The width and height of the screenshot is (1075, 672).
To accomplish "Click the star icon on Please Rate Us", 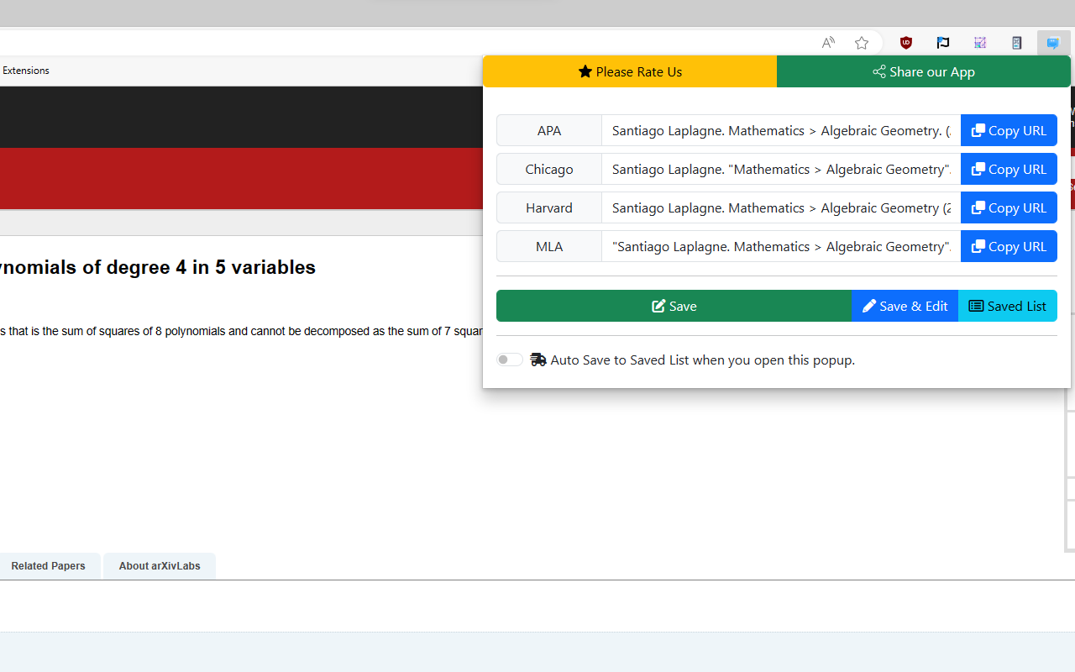I will (x=586, y=71).
